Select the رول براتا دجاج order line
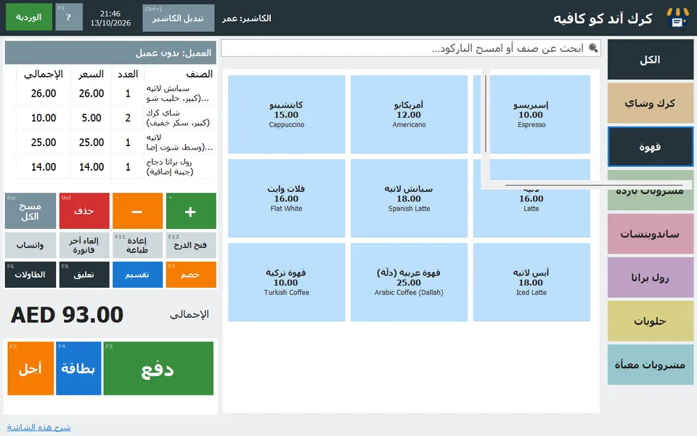Viewport: 697px width, 436px height. [x=115, y=167]
